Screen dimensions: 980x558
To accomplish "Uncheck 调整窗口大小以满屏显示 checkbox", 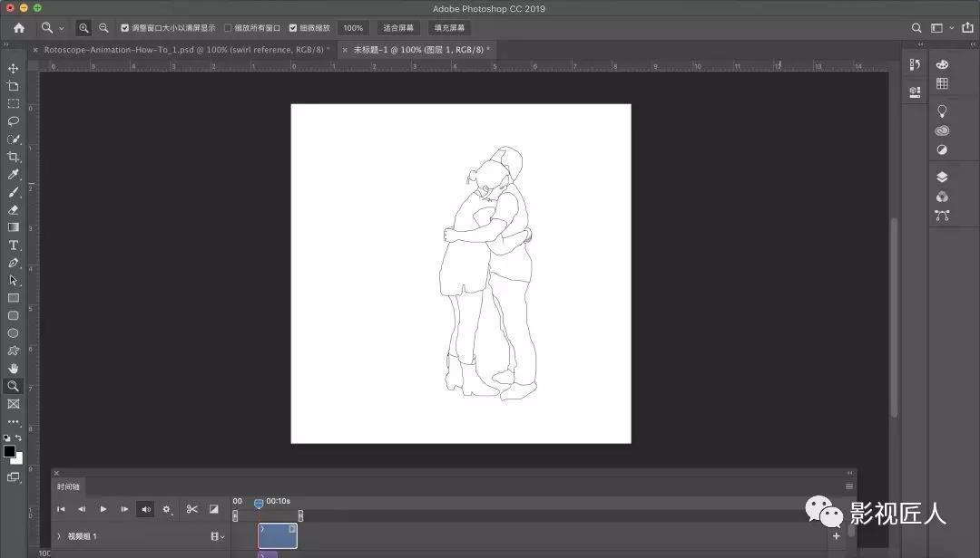I will click(125, 28).
